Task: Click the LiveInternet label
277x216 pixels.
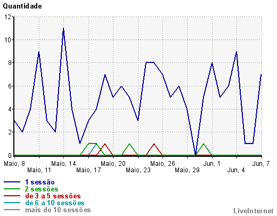Action: coord(254,211)
